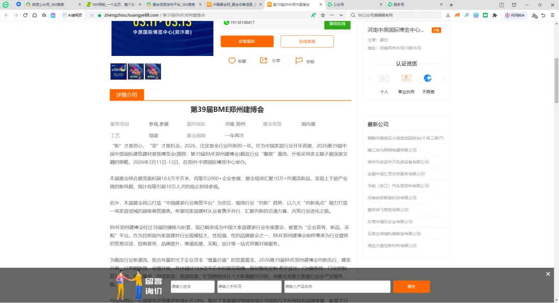Reload the current page
Image resolution: width=559 pixels, height=303 pixels.
point(25,16)
